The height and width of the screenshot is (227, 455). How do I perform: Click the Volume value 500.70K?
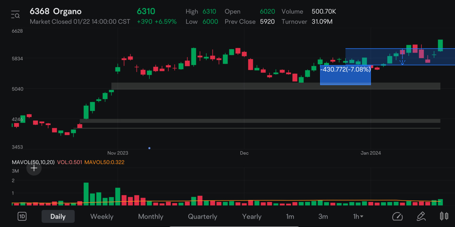324,11
